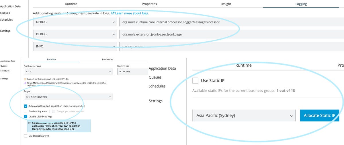Open the DEBUG level dropdown for JsonLogger
This screenshot has height=145, width=344.
[75, 34]
